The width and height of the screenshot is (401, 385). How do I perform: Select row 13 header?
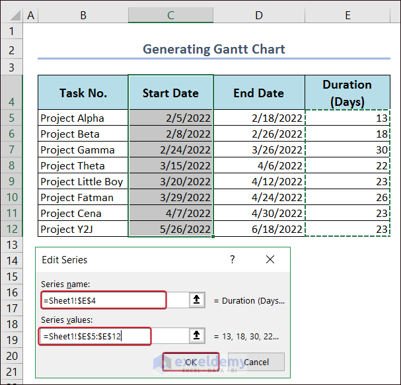11,245
